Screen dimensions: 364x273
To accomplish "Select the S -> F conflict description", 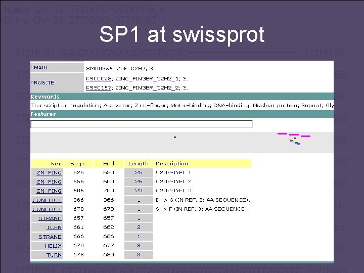I will [202, 209].
